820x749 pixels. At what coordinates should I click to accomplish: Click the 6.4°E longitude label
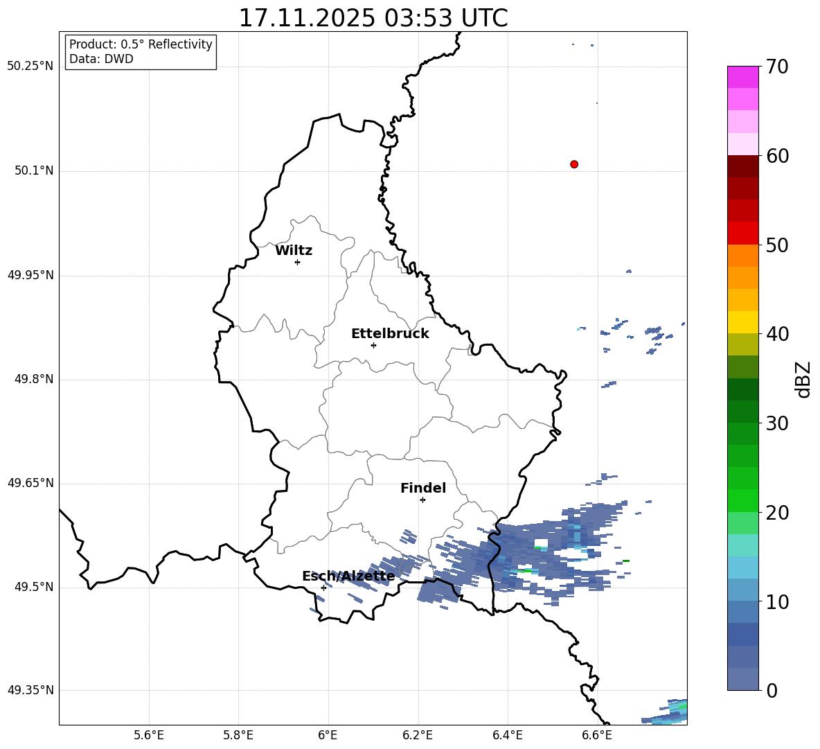507,735
